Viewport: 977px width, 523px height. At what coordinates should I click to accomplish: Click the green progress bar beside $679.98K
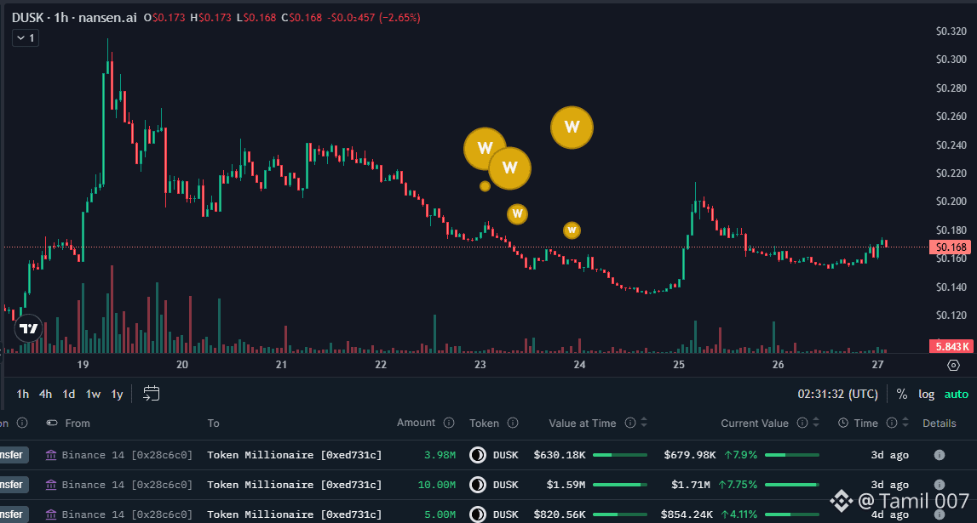792,455
